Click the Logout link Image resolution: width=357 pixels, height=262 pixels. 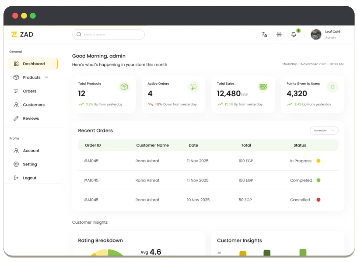tap(29, 178)
